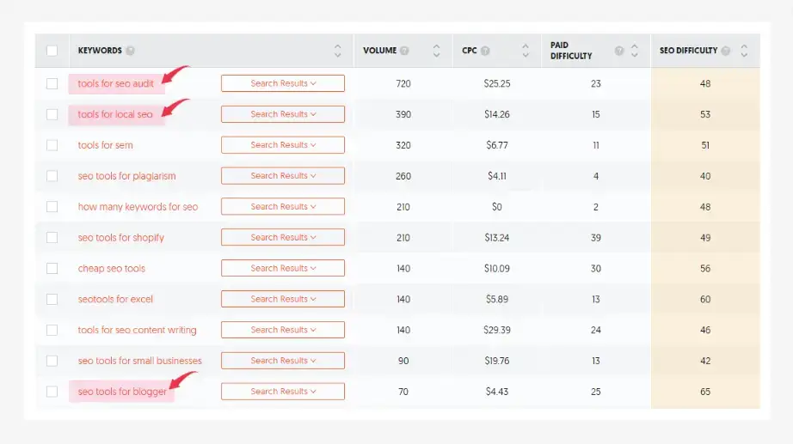Open seo tools for small businesses keyword
Image resolution: width=793 pixels, height=444 pixels.
(139, 361)
